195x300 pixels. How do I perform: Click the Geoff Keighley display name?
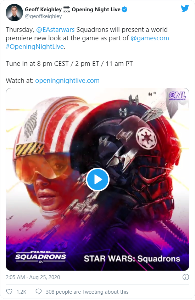point(43,9)
